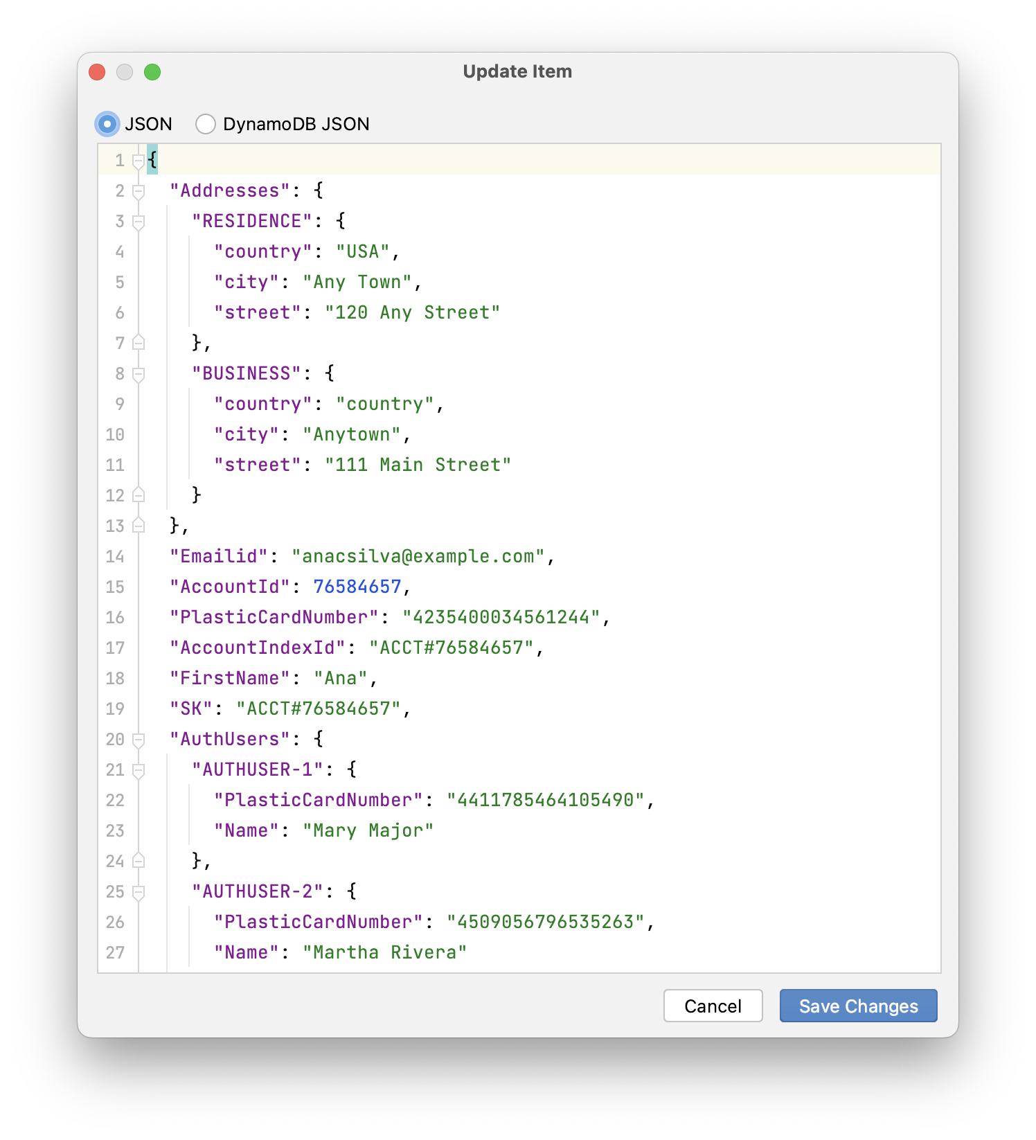
Task: Click the FirstName value "Ana"
Action: coord(341,678)
